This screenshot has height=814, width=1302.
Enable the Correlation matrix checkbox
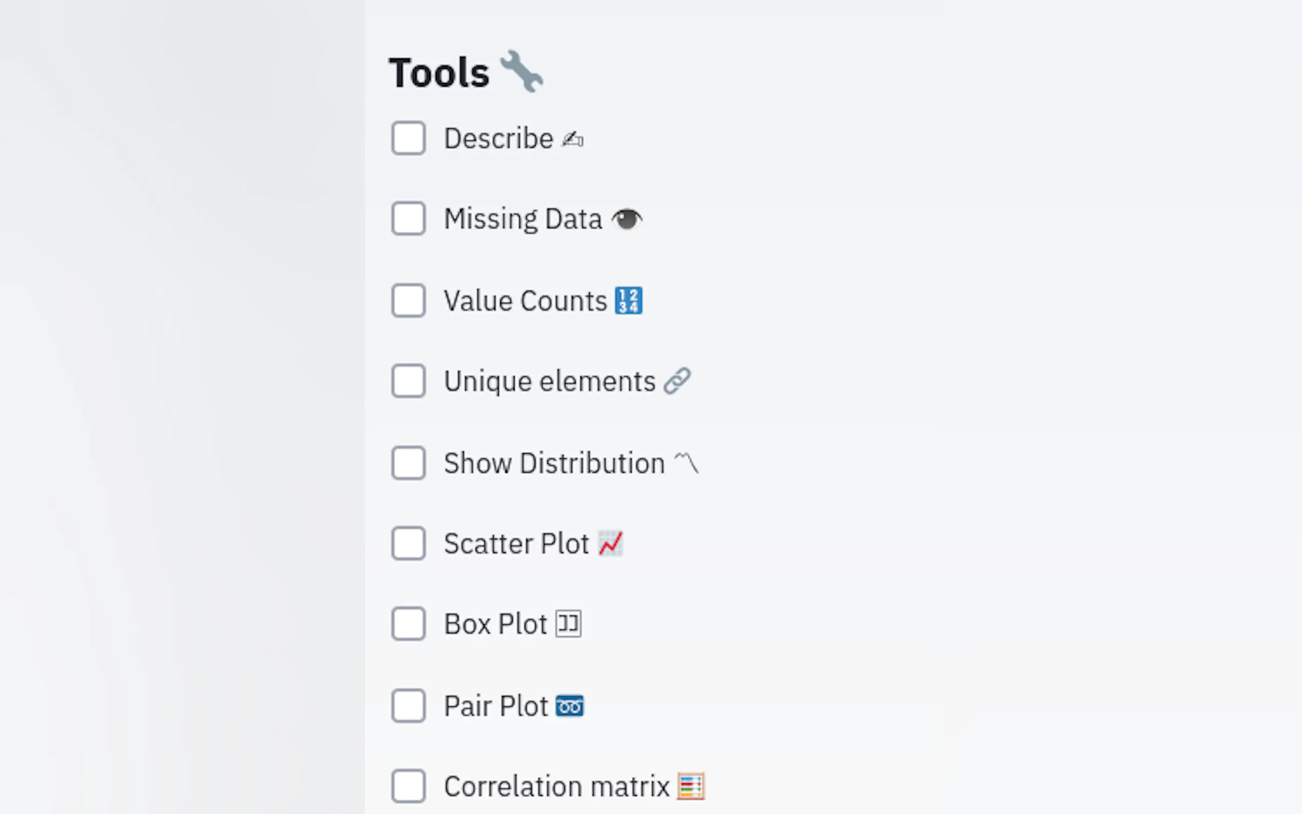pyautogui.click(x=409, y=786)
